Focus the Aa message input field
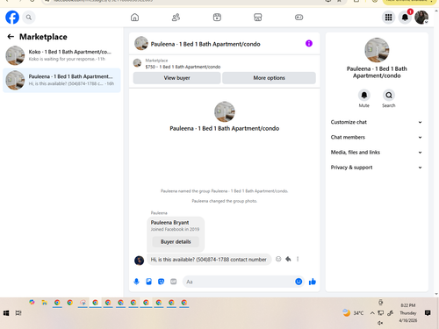The height and width of the screenshot is (329, 439). [239, 282]
